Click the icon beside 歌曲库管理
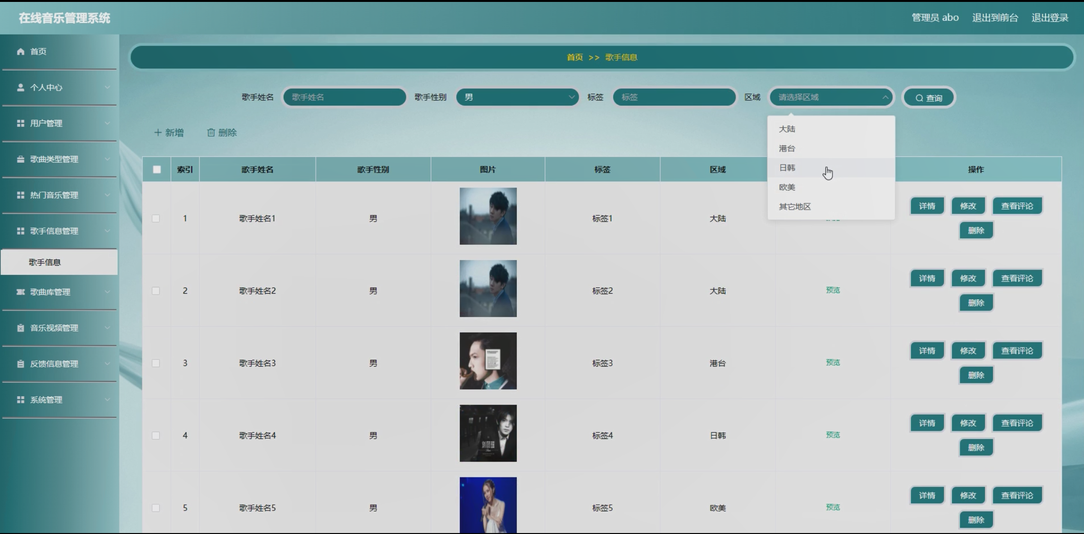This screenshot has height=534, width=1084. (x=21, y=292)
